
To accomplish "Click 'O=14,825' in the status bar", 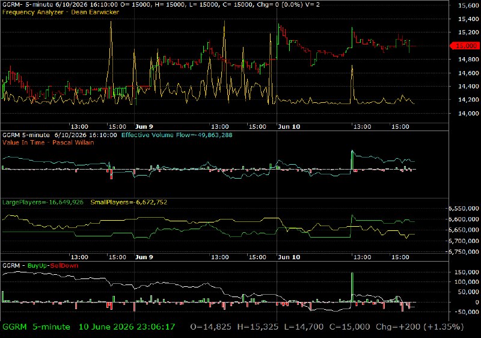I will [x=211, y=327].
